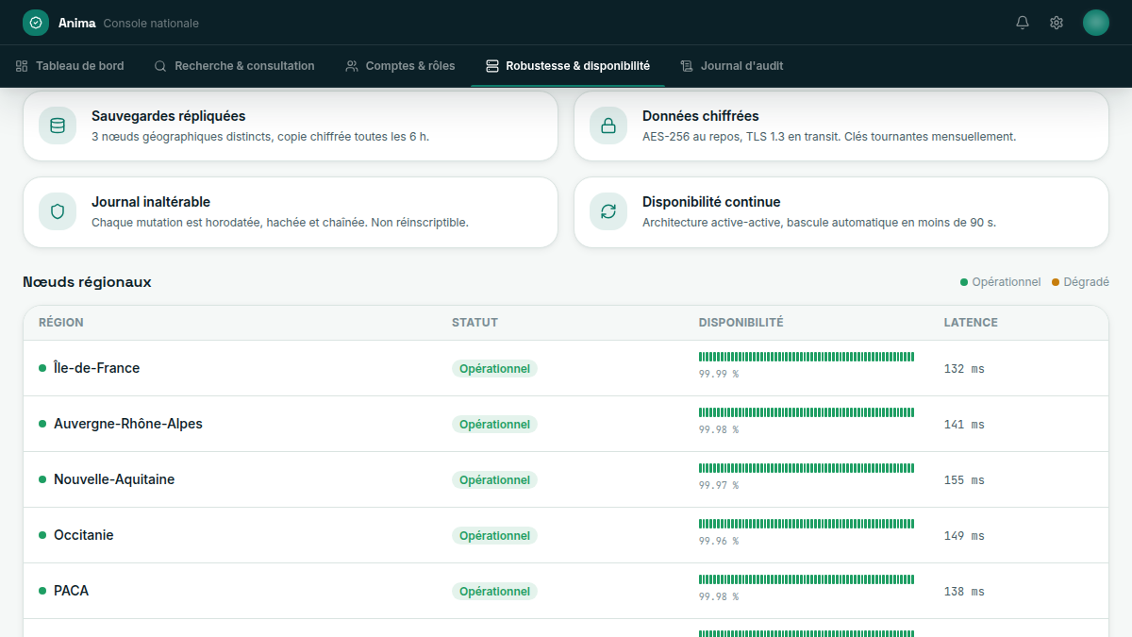Click the Occitanie availability bar
This screenshot has height=637, width=1132.
click(x=807, y=524)
